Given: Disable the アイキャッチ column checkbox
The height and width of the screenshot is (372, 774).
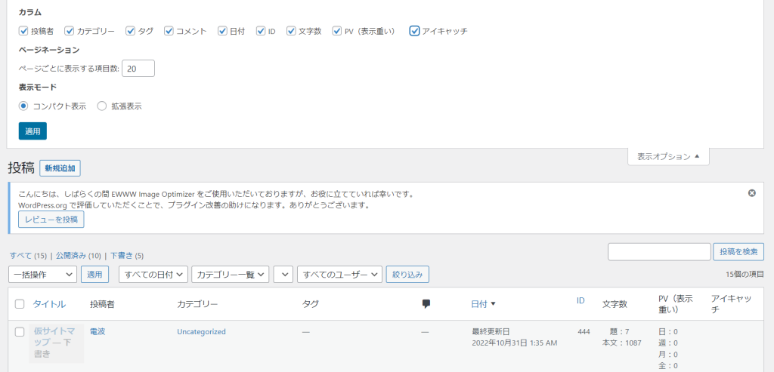Looking at the screenshot, I should 414,31.
